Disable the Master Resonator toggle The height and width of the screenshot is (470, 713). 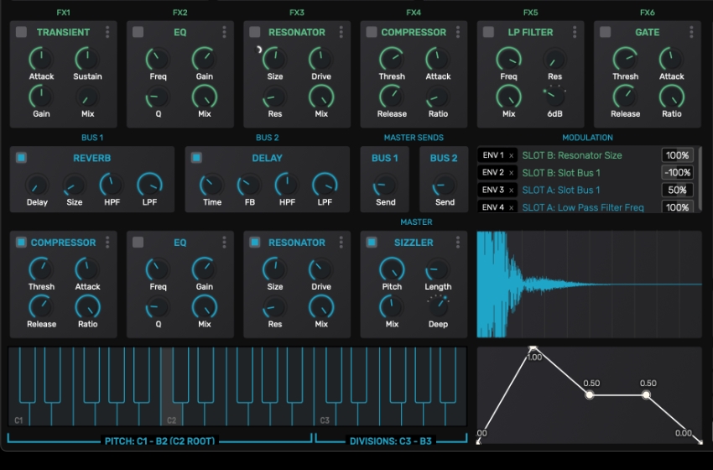click(255, 242)
